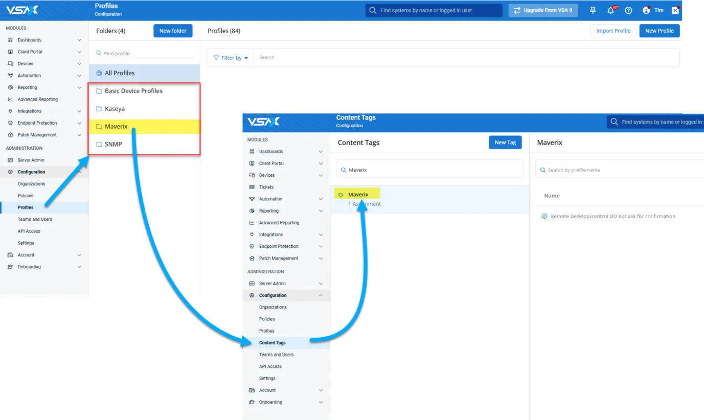The height and width of the screenshot is (420, 704).
Task: Click the Tickets icon in second sidebar
Action: (252, 187)
